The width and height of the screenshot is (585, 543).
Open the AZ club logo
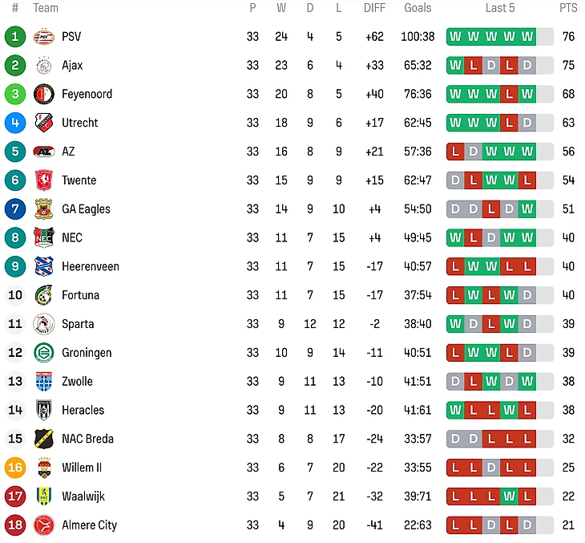(43, 152)
